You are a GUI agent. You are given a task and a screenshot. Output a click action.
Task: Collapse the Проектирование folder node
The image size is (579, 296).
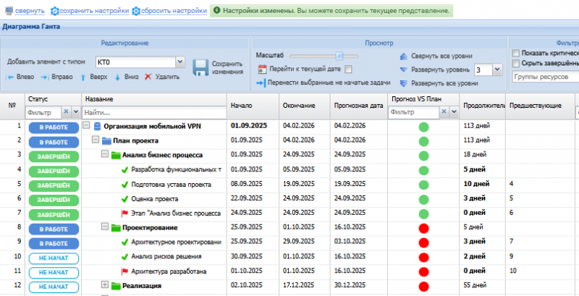104,227
